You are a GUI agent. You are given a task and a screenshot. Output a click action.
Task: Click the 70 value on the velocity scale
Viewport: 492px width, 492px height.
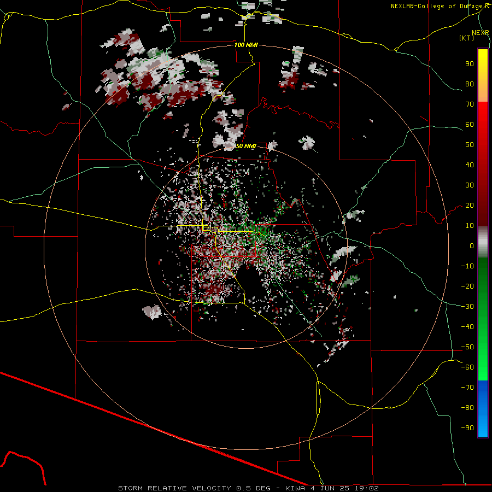(x=470, y=104)
